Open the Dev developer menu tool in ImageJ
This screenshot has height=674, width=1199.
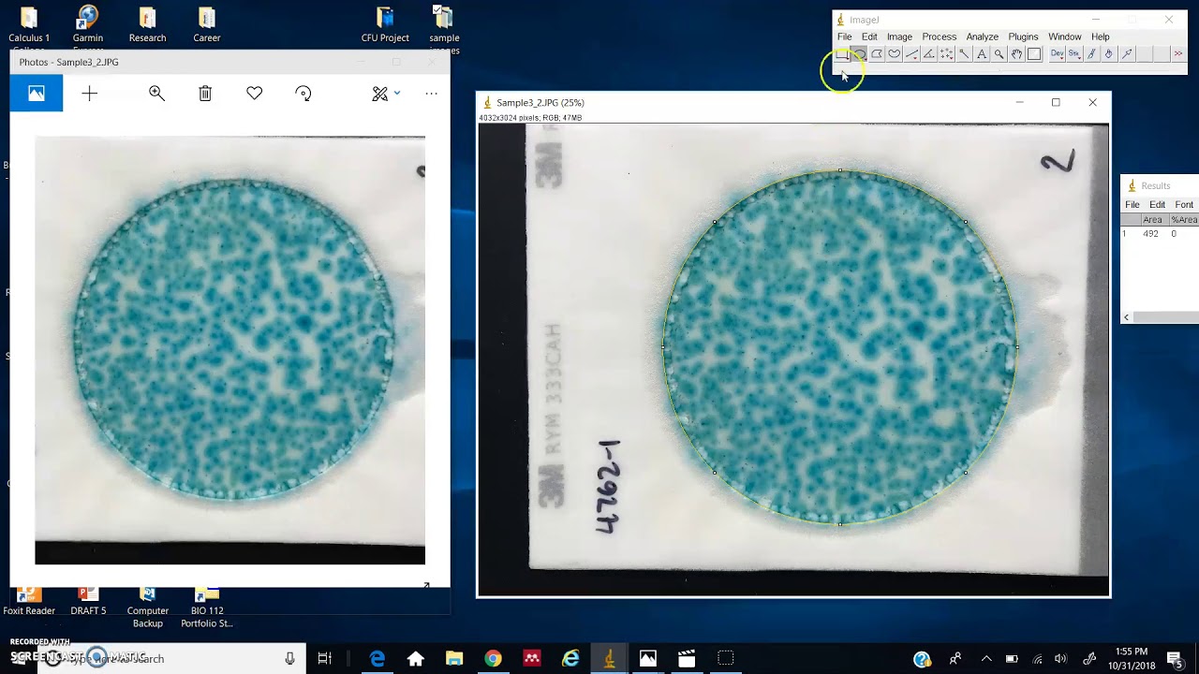coord(1058,54)
